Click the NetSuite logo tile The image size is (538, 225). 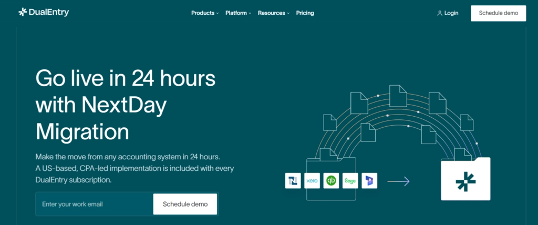pos(293,181)
